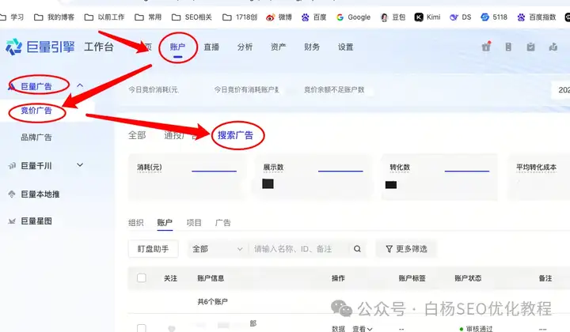Select the 消耗(元) metric card
The height and width of the screenshot is (332, 570).
pyautogui.click(x=187, y=177)
